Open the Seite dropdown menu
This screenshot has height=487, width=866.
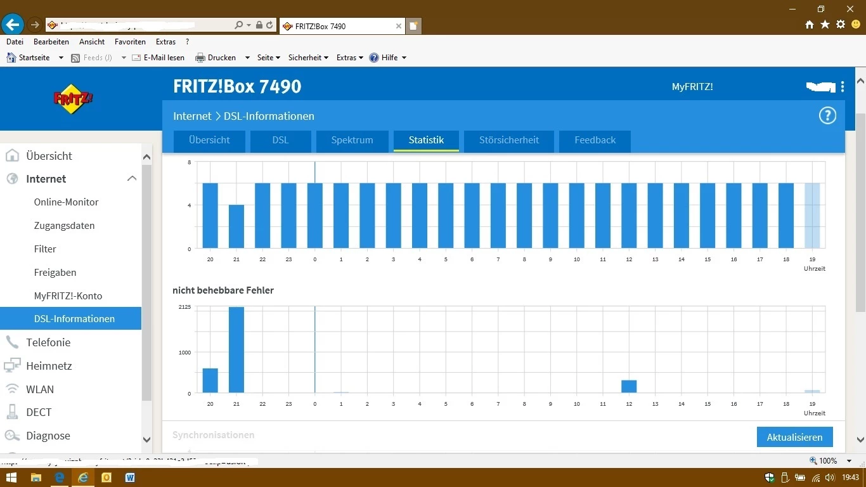point(269,58)
